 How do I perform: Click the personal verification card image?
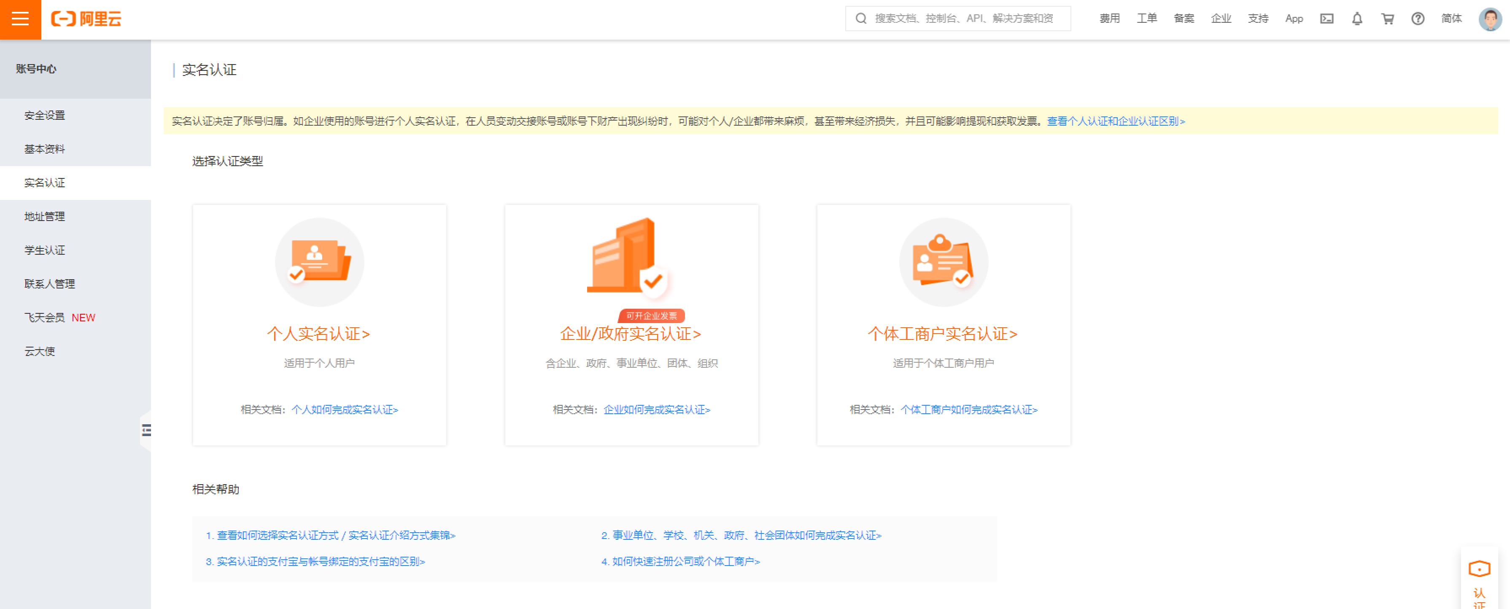pos(319,262)
